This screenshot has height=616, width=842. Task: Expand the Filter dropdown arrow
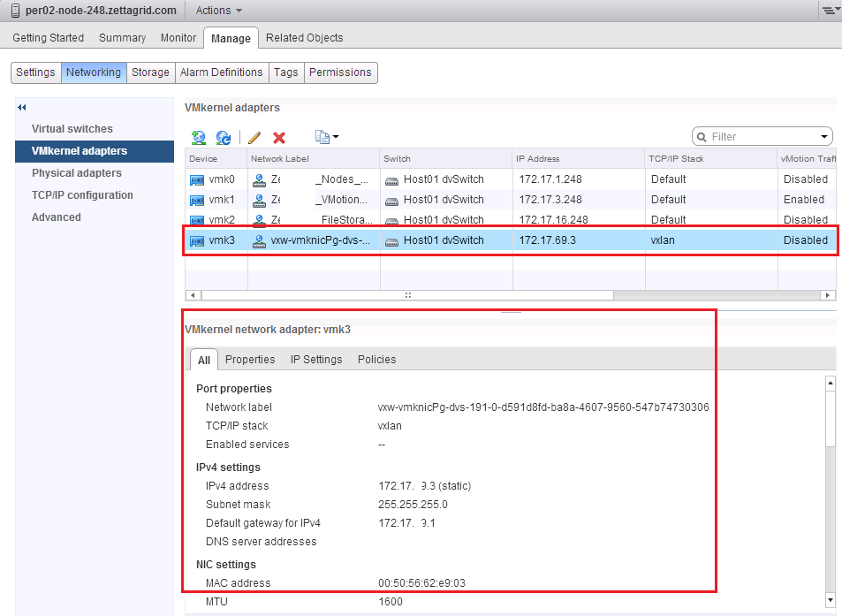(x=824, y=137)
